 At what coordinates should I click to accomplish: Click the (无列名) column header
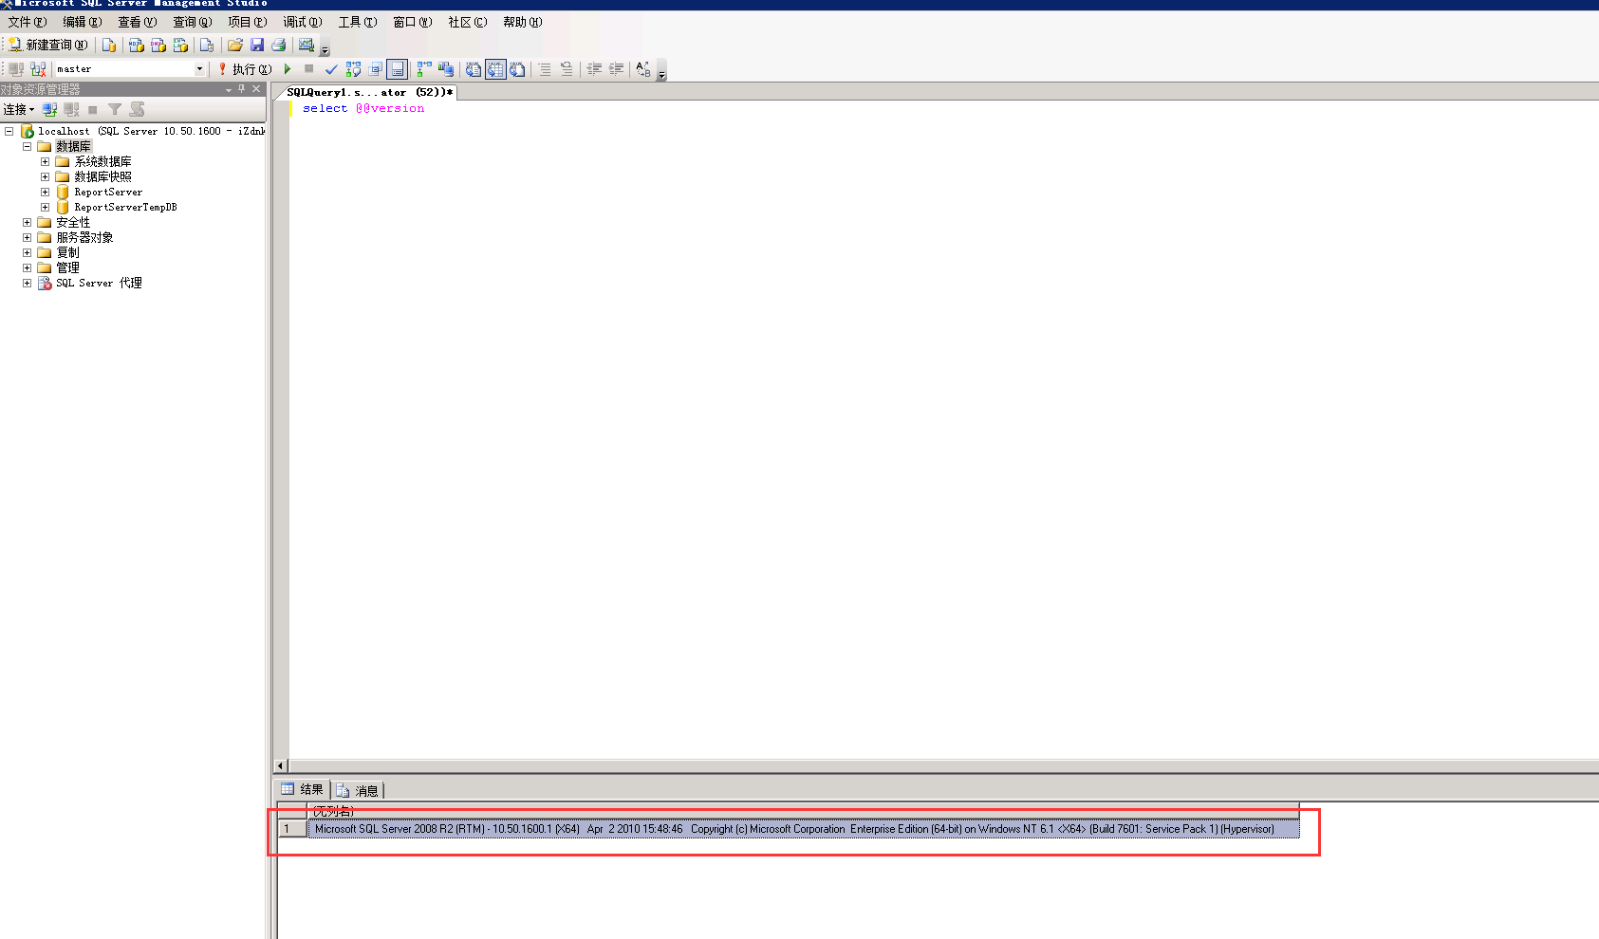tap(803, 811)
